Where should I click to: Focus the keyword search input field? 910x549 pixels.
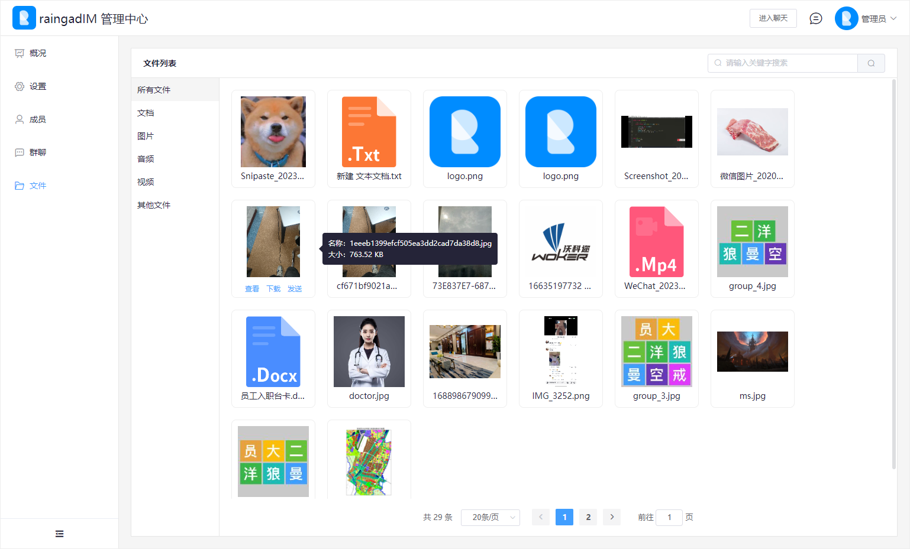point(783,63)
